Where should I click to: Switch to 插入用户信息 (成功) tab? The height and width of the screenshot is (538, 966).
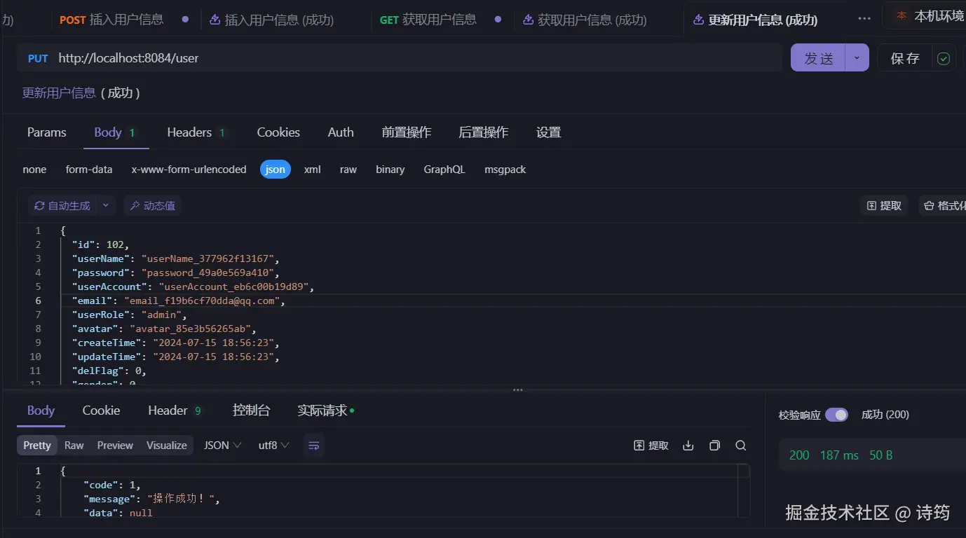271,20
